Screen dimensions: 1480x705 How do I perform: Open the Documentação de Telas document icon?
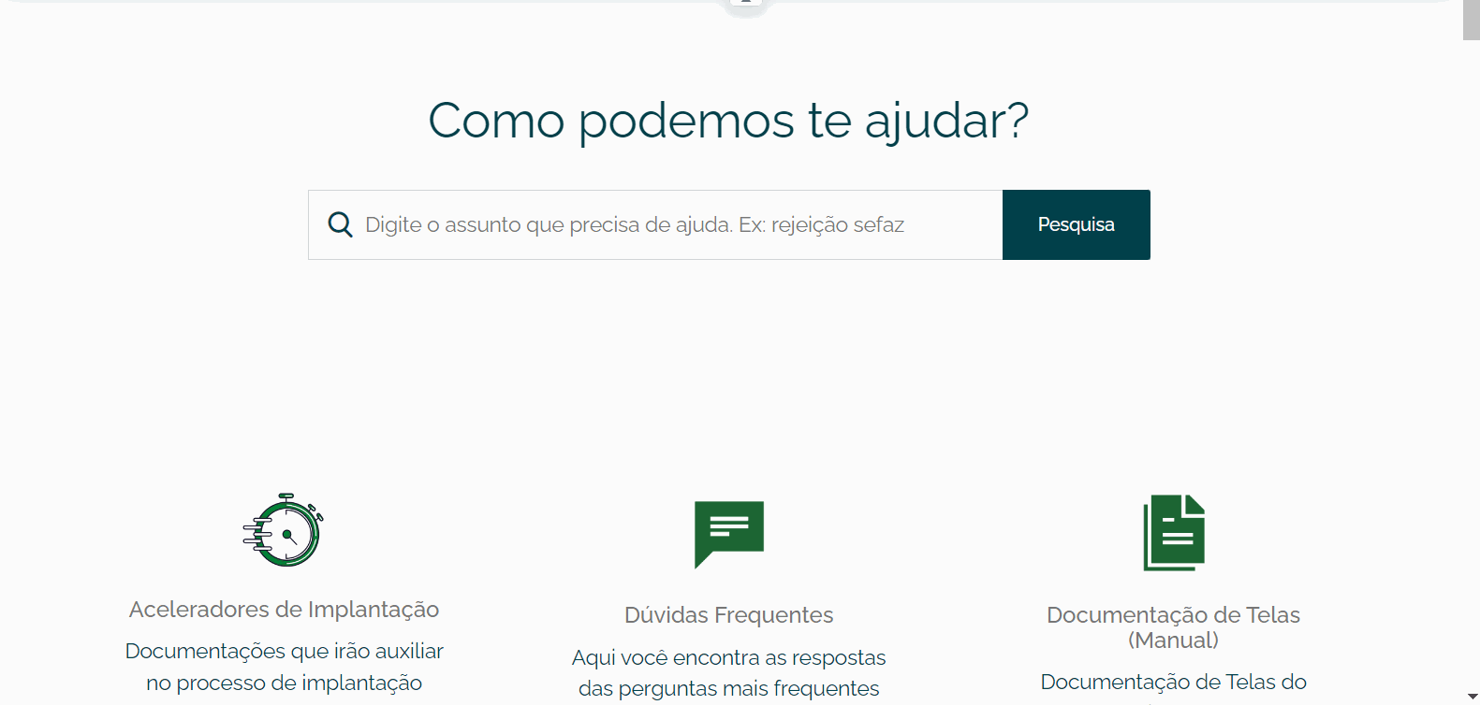point(1174,533)
